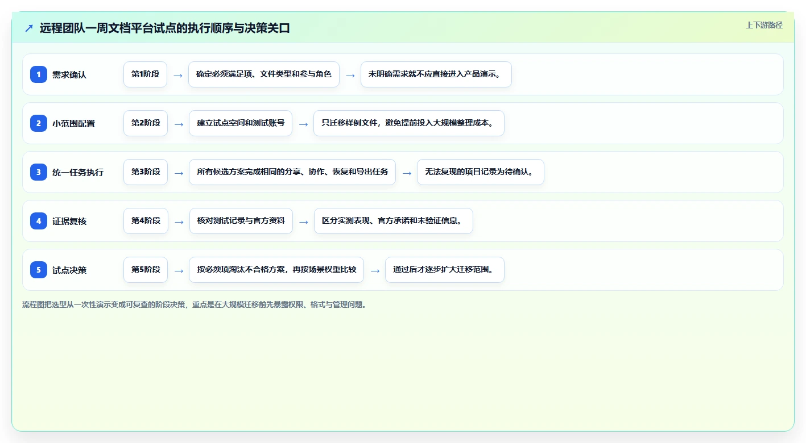This screenshot has width=806, height=443.
Task: Open the 确定必须满足项、文件类型和参与角色 box
Action: [264, 74]
